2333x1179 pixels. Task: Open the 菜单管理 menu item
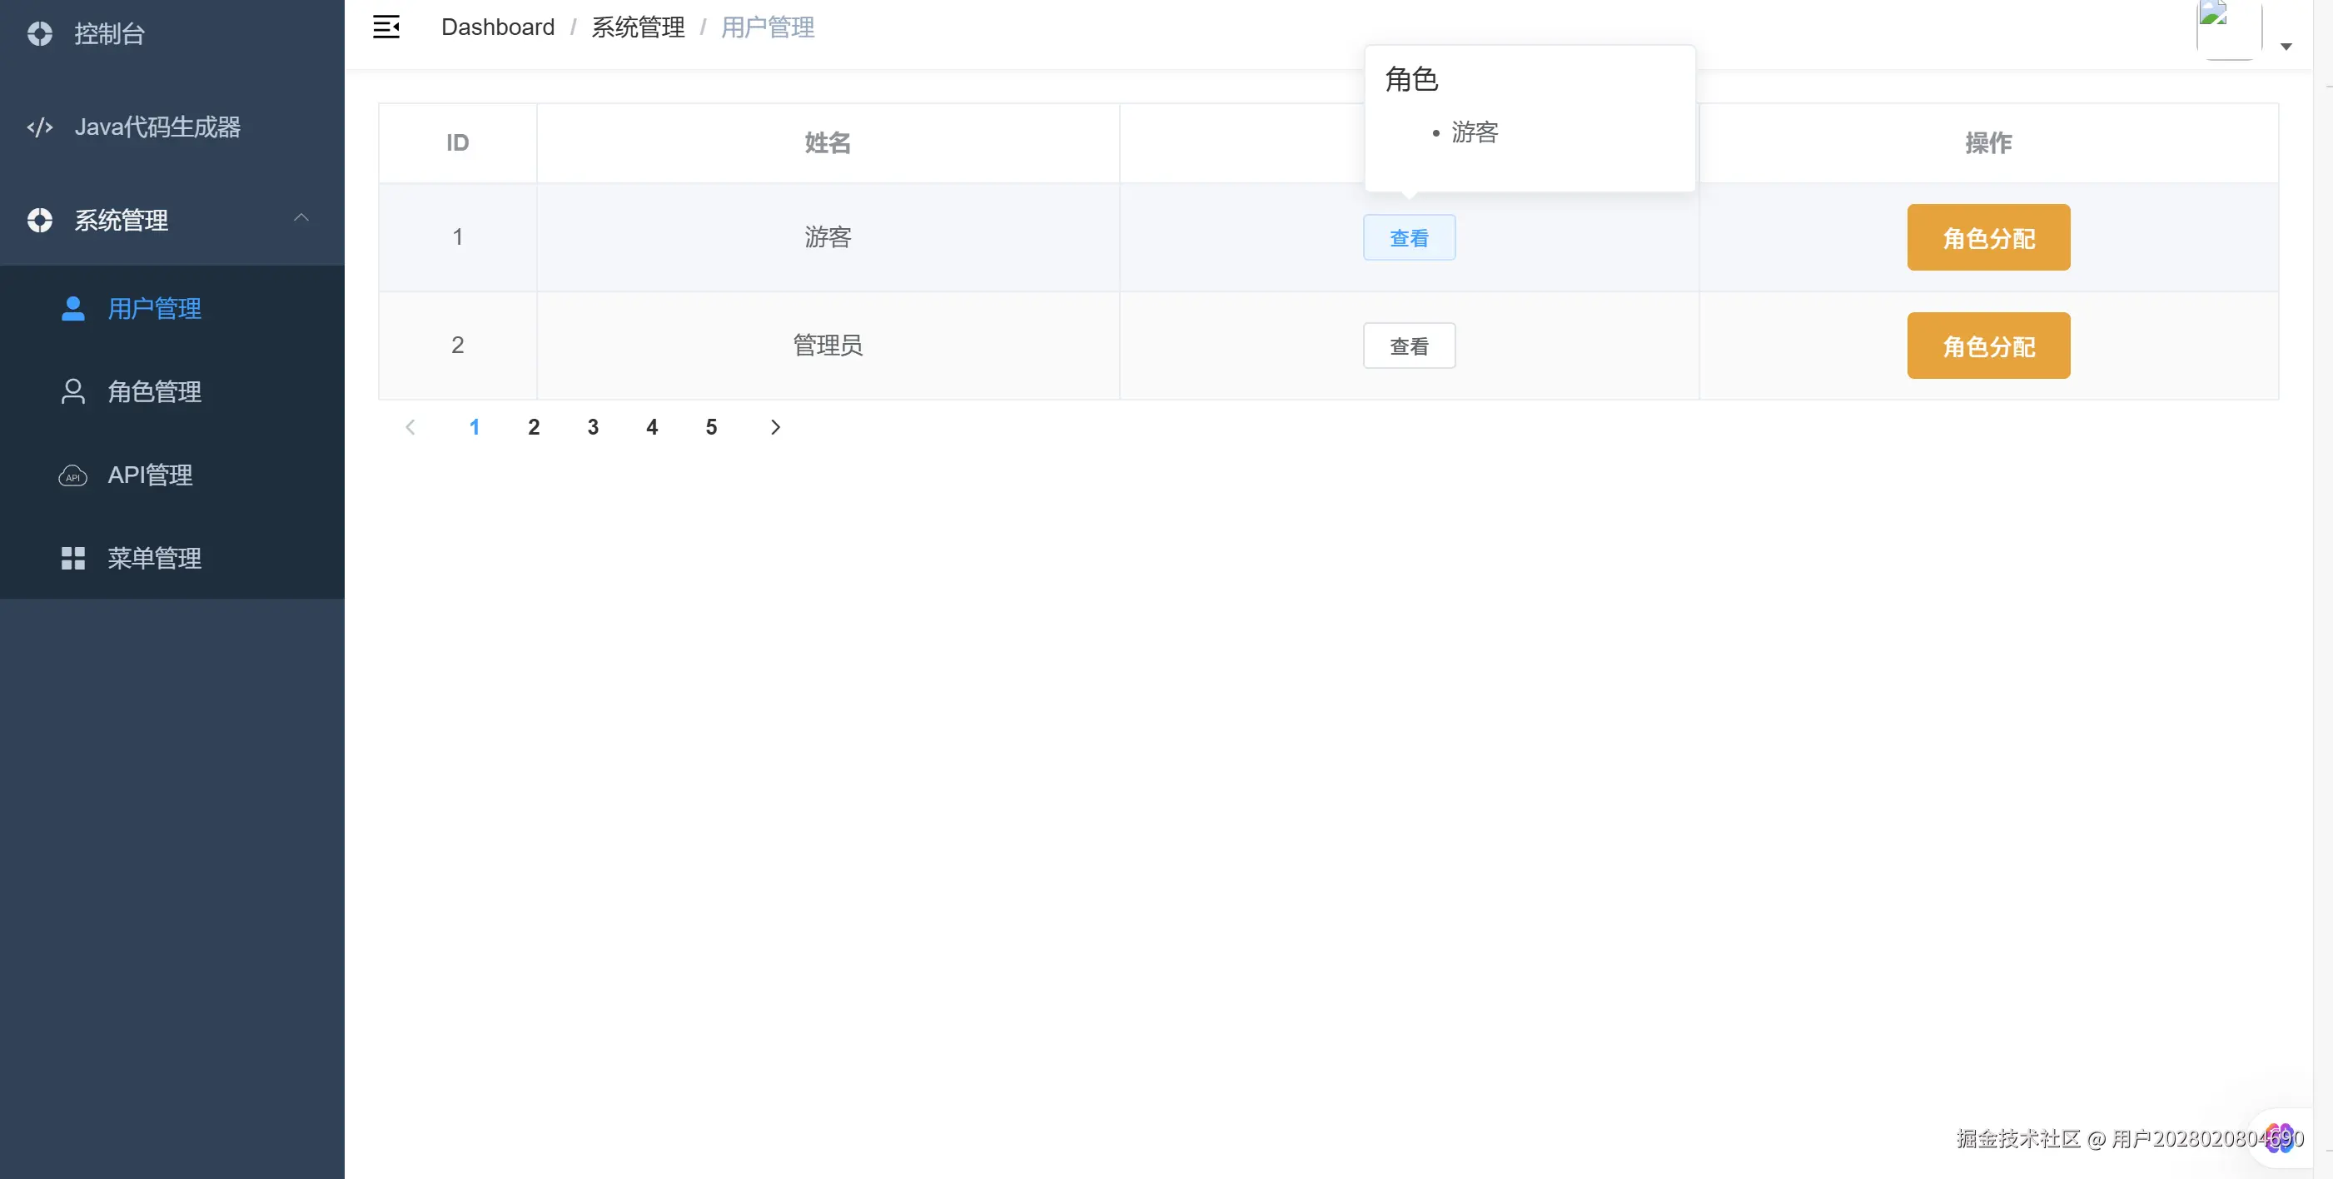[154, 558]
